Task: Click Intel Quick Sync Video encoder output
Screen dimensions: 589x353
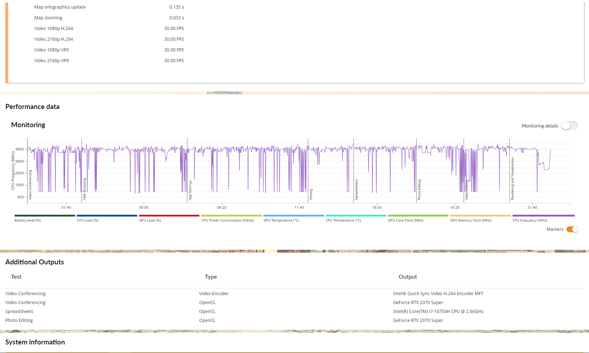Action: (438, 294)
